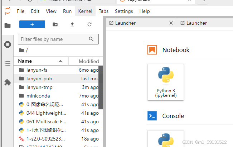The width and height of the screenshot is (233, 147).
Task: Click the root folder breadcrumb icon
Action: tap(21, 50)
